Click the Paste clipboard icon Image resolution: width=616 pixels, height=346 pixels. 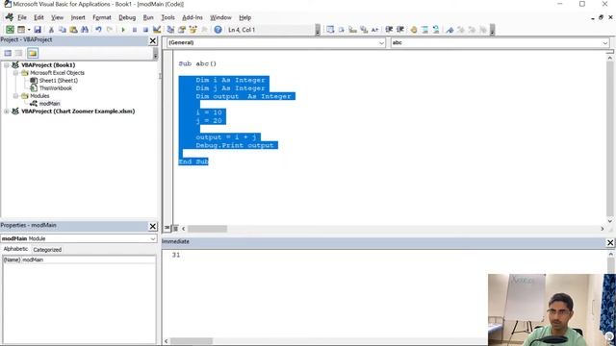(x=73, y=30)
